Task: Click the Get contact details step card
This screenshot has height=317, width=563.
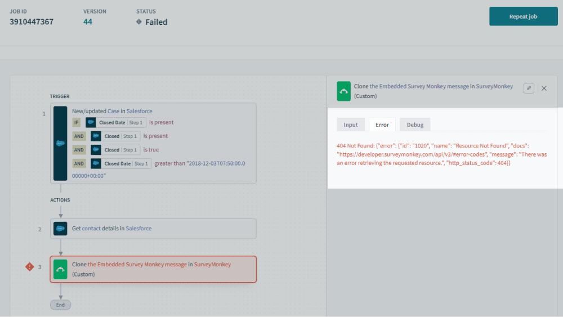Action: pos(153,229)
